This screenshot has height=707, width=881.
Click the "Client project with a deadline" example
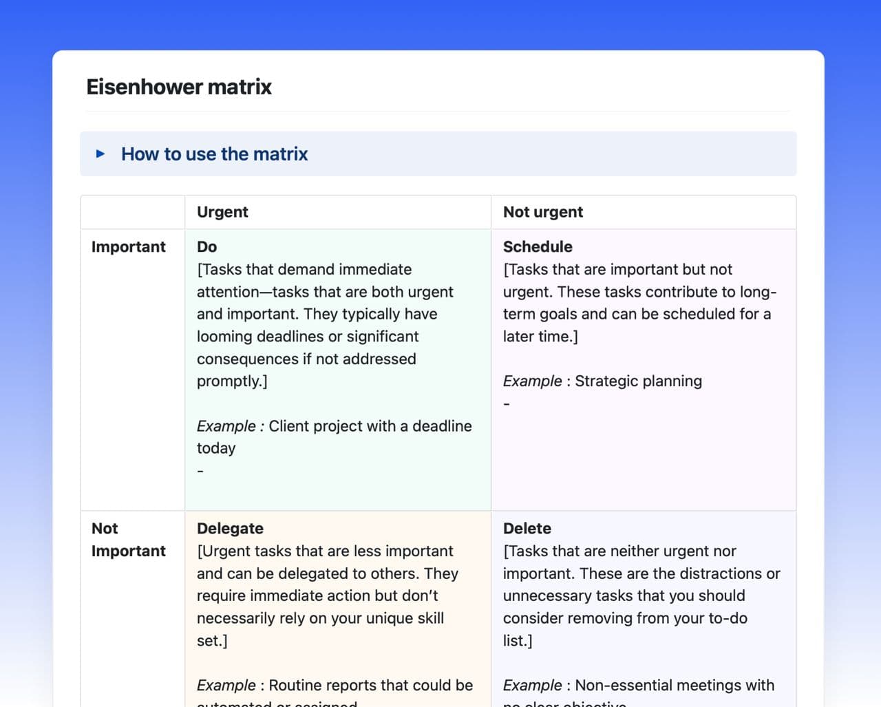(370, 426)
